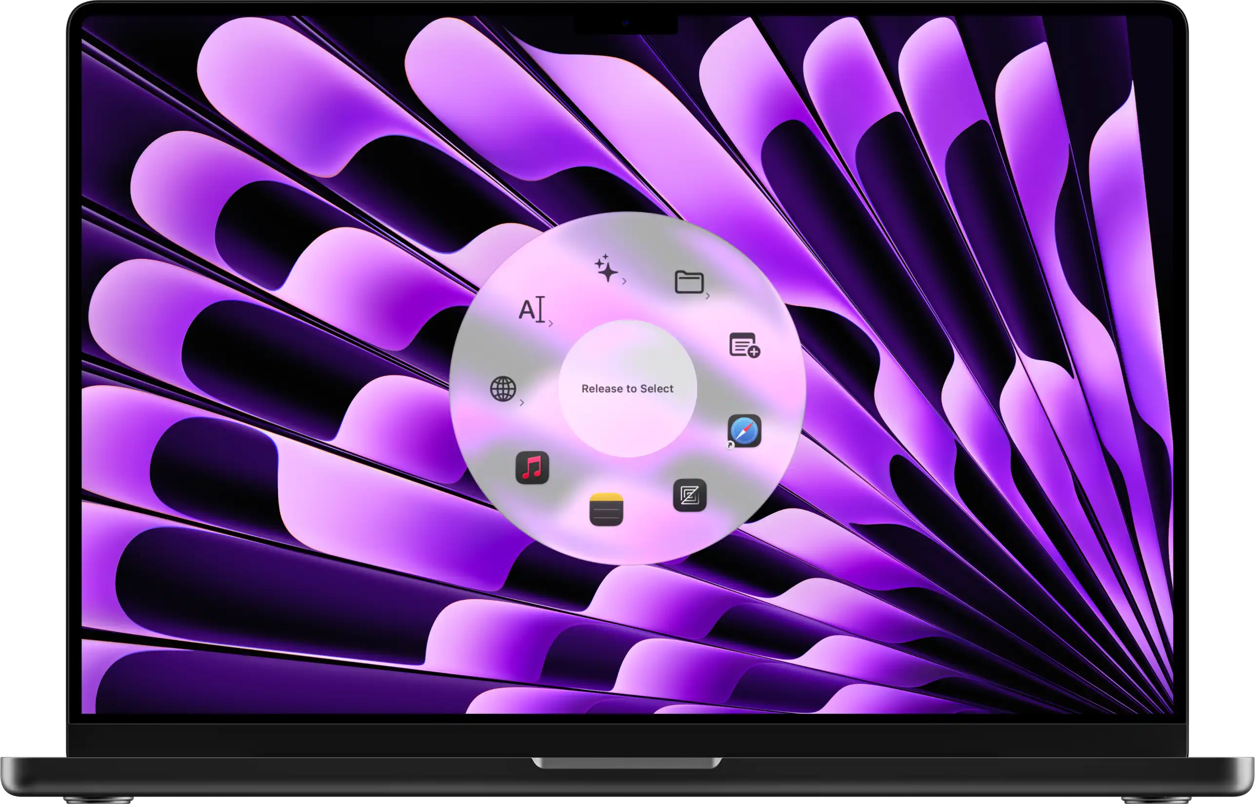
Task: Launch Safari from the radial menu
Action: 745,431
